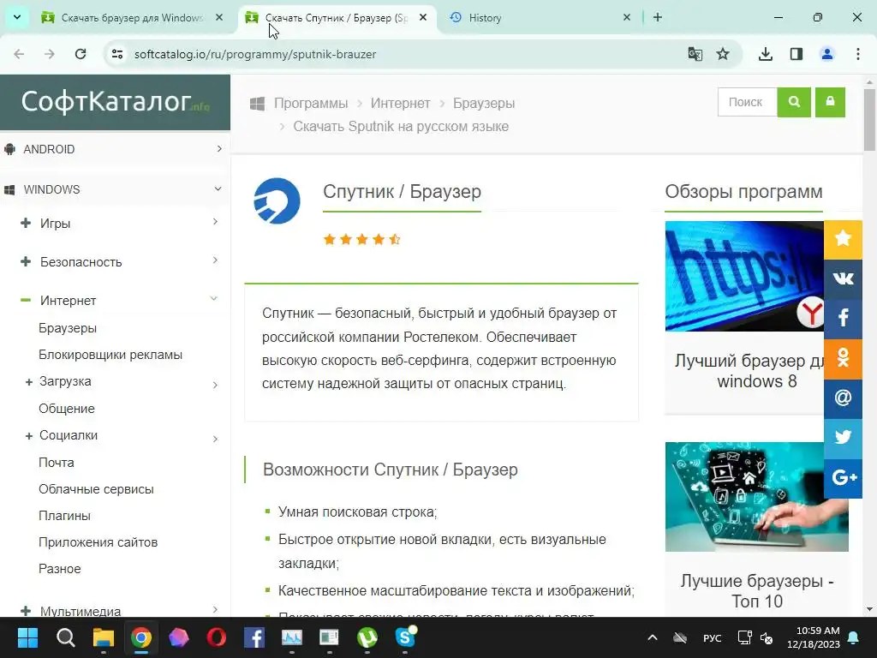
Task: Open Chrome three-dot menu
Action: click(858, 54)
